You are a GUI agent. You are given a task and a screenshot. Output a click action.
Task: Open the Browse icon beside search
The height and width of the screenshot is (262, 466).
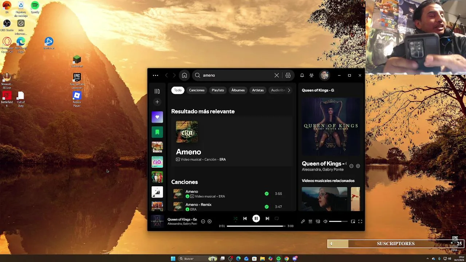(x=288, y=75)
